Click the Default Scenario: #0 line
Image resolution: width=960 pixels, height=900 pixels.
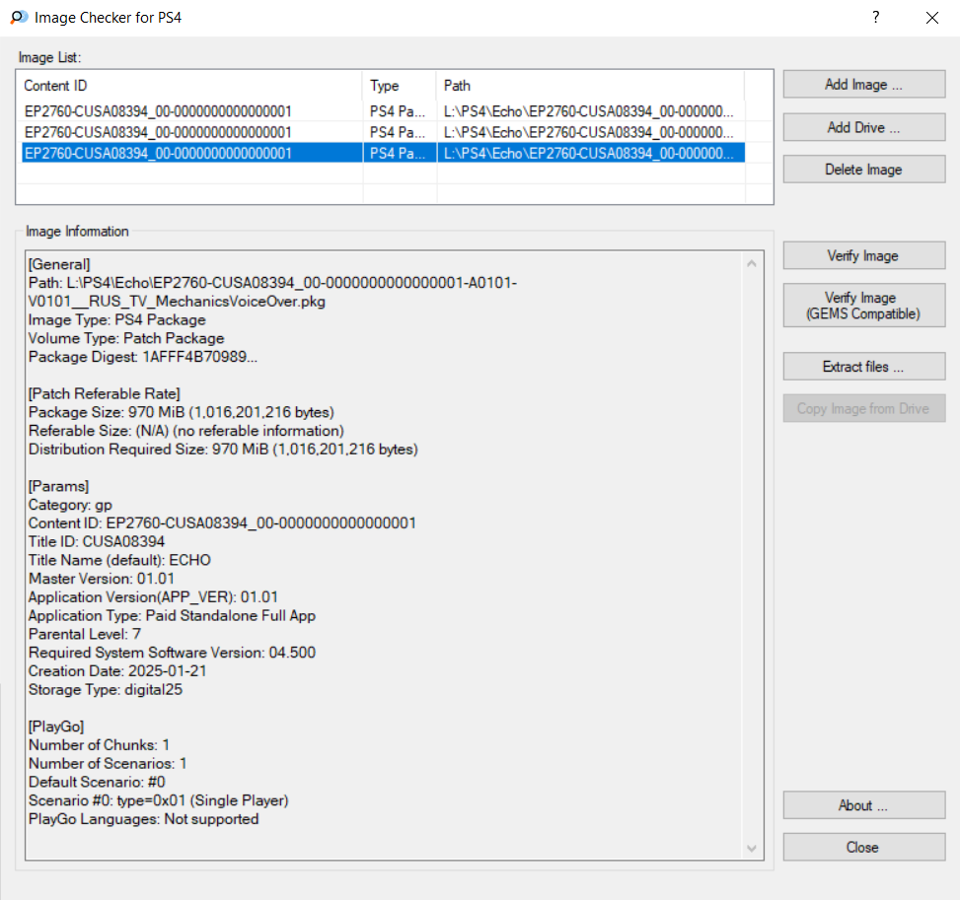tap(97, 782)
